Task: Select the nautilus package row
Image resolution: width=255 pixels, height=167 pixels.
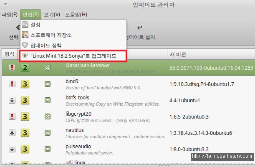Action: [x=129, y=133]
